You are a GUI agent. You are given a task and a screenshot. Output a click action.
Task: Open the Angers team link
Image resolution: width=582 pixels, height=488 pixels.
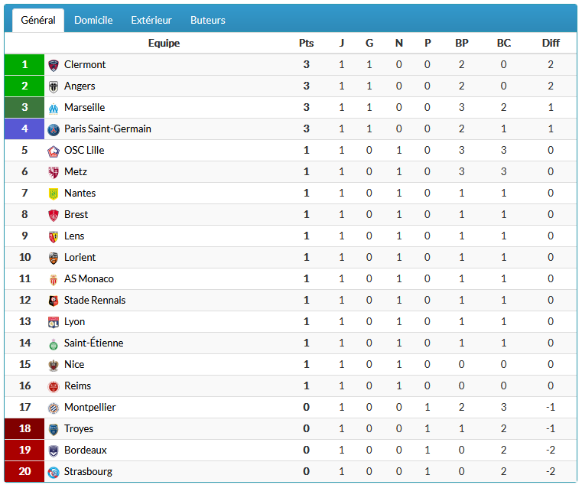tap(80, 86)
